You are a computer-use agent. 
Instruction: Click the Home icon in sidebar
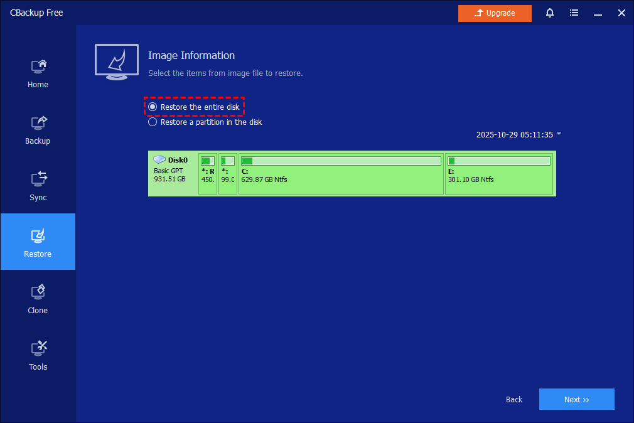pyautogui.click(x=38, y=67)
